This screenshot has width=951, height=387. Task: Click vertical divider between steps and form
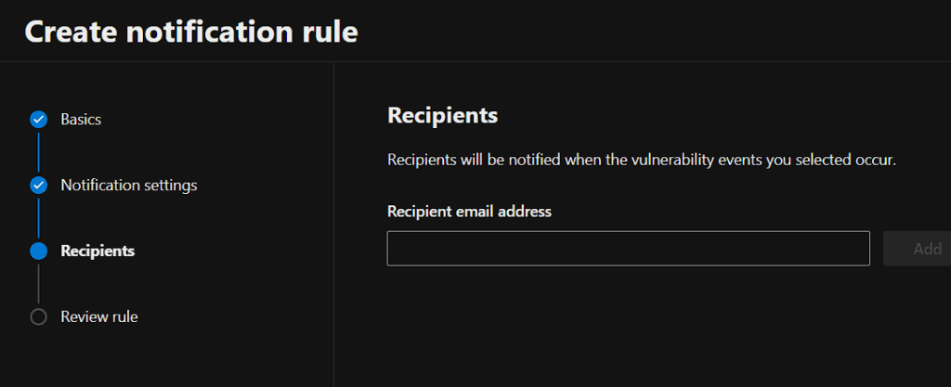pyautogui.click(x=333, y=223)
